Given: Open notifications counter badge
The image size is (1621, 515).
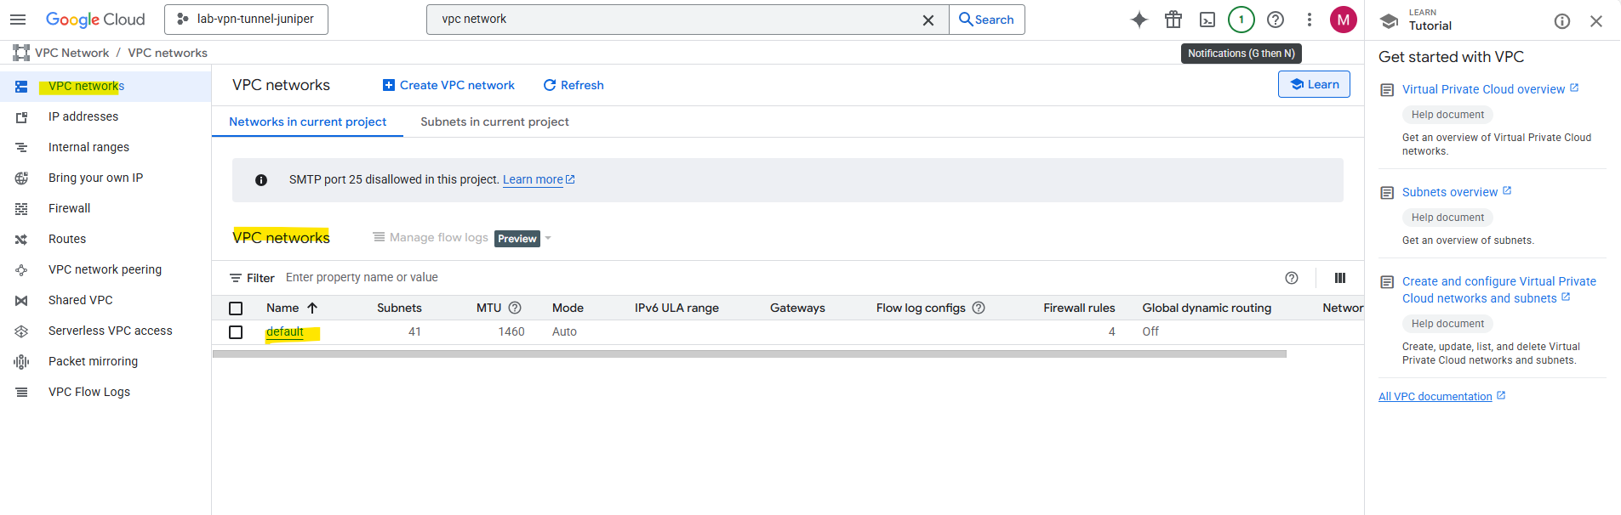Looking at the screenshot, I should (1241, 20).
